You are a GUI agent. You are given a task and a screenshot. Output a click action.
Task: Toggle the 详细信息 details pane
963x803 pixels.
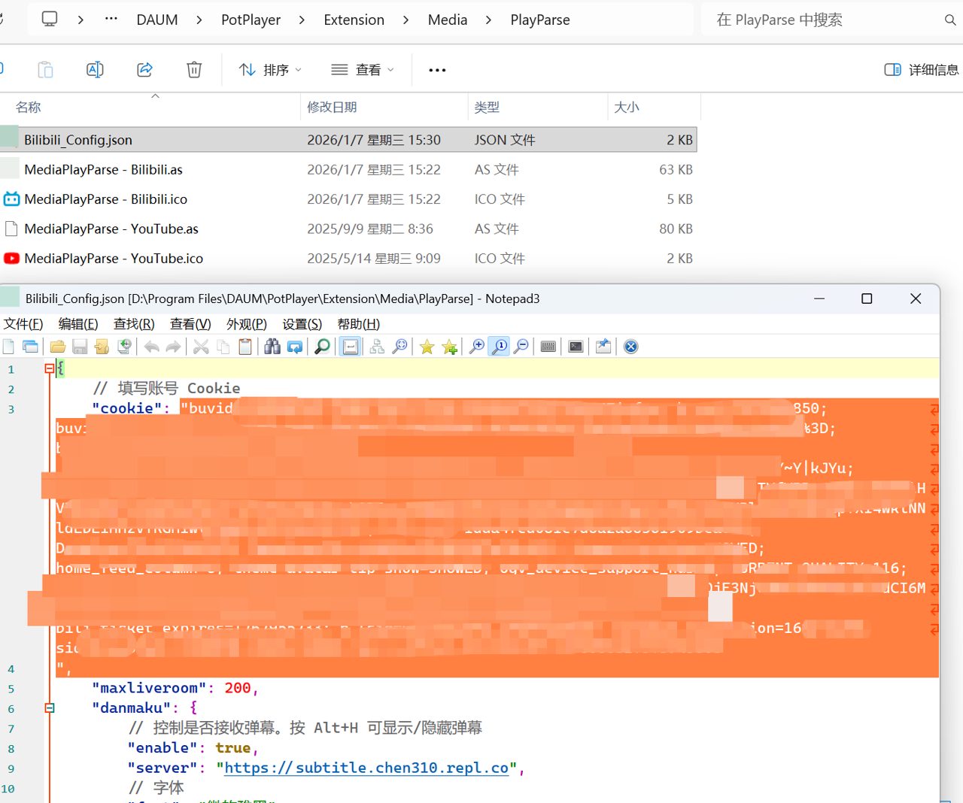click(x=922, y=70)
